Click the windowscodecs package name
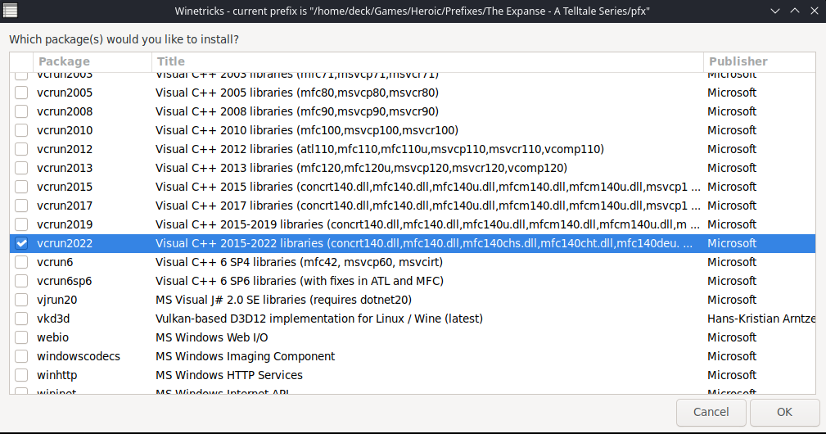This screenshot has height=434, width=826. pyautogui.click(x=79, y=356)
